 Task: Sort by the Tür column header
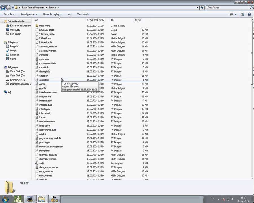(x=121, y=20)
